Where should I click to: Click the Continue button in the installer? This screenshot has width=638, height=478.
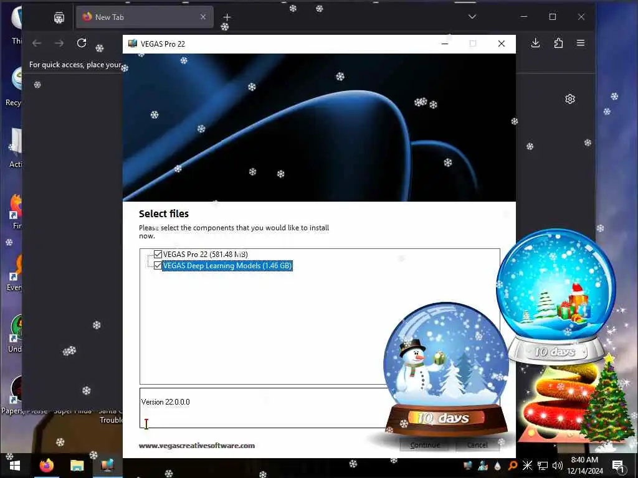point(424,445)
